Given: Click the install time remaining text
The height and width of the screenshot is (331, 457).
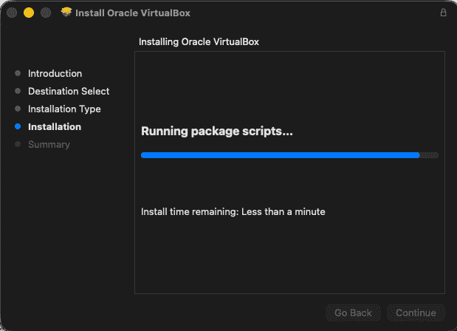Looking at the screenshot, I should (x=233, y=212).
